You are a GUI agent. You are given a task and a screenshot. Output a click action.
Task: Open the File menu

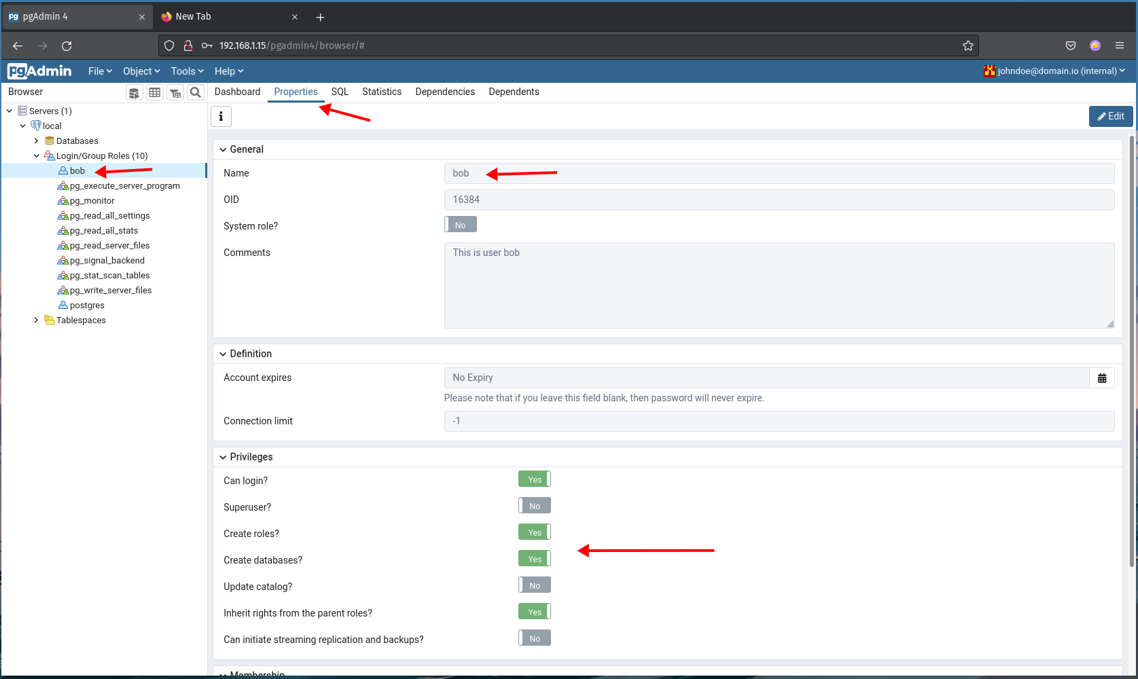(x=100, y=71)
